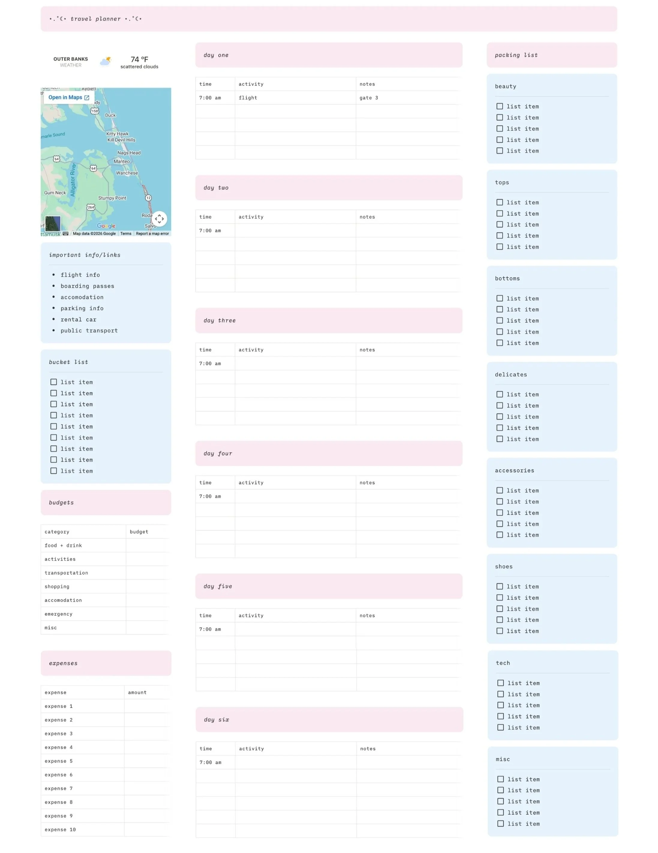The image size is (658, 853).
Task: Click the activity cell beside 7:00 am in day two
Action: [x=295, y=231]
